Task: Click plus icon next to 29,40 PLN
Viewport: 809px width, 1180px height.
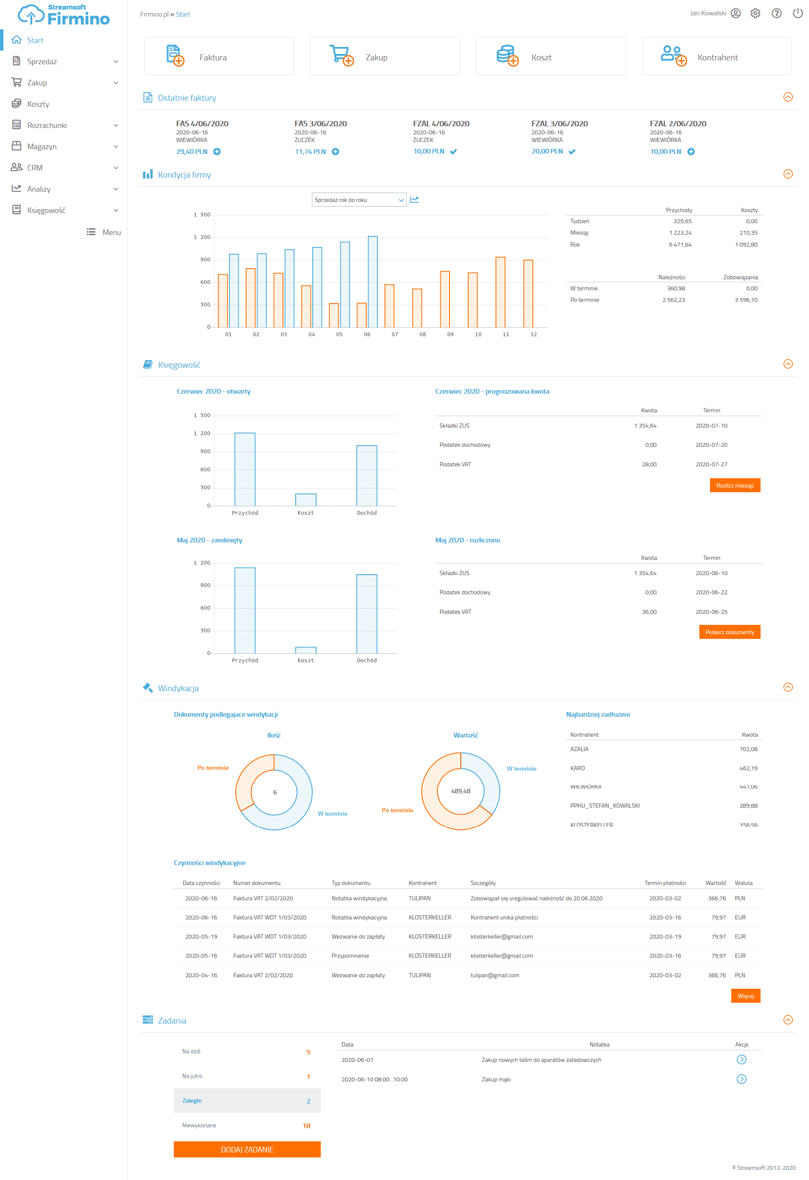Action: (x=217, y=151)
